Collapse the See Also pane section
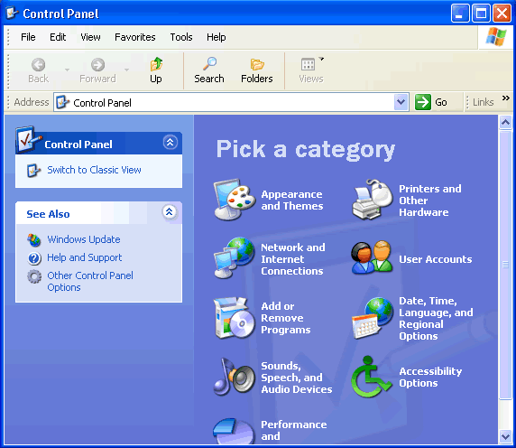Screen dimensions: 516x448 170,212
